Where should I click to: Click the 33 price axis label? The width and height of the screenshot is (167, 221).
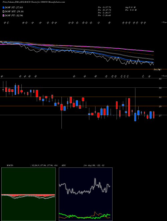[160, 88]
